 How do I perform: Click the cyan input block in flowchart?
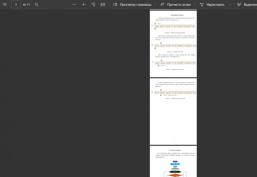click(x=175, y=164)
